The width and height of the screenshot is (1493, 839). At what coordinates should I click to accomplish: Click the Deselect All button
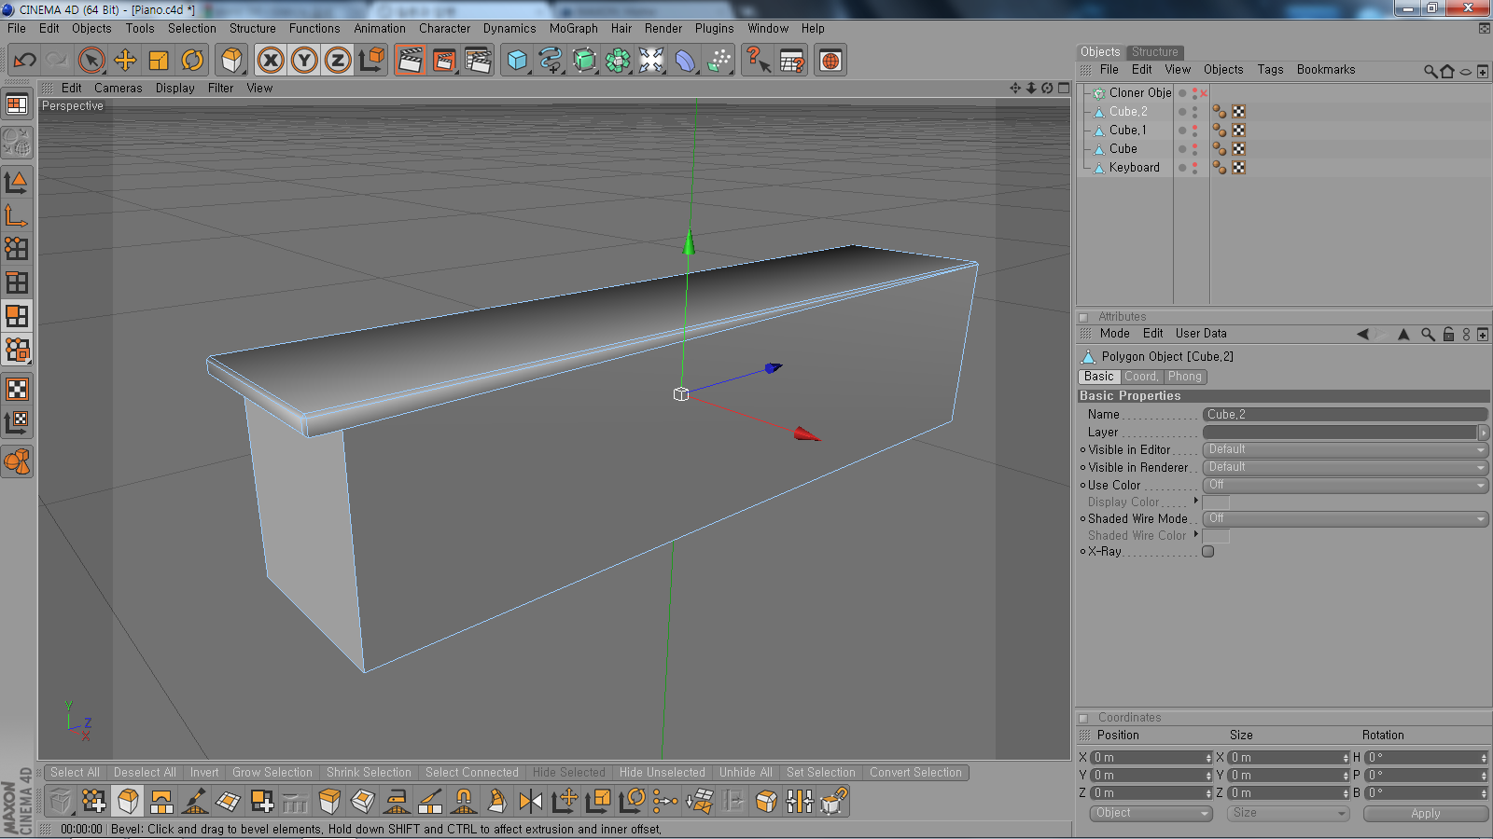click(145, 773)
